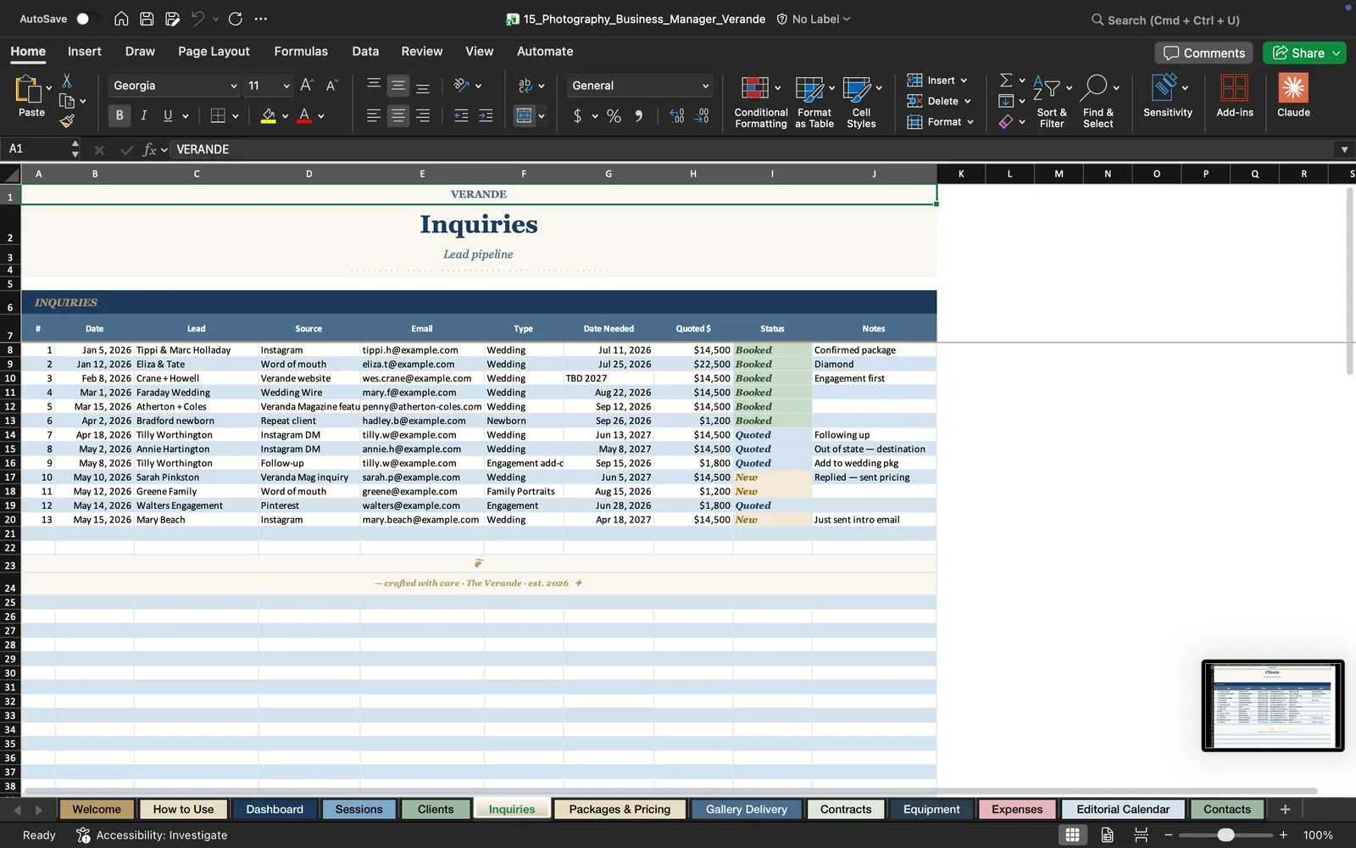
Task: Click the Share button
Action: point(1304,53)
